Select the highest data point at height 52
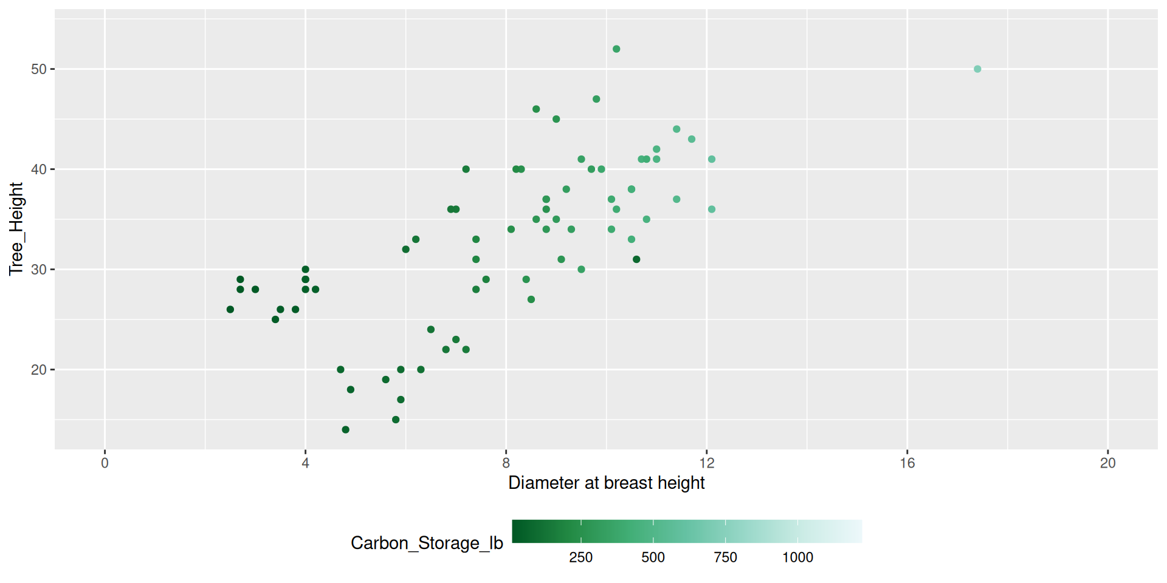The image size is (1167, 583). pyautogui.click(x=616, y=49)
